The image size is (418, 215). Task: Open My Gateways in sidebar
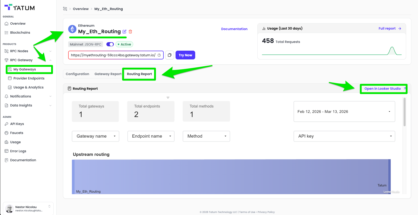29,69
